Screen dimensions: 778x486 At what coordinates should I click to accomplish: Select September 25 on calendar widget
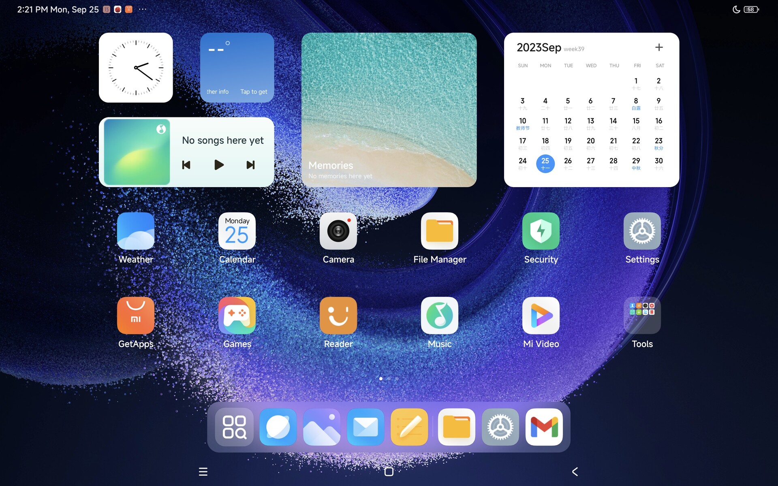(545, 162)
